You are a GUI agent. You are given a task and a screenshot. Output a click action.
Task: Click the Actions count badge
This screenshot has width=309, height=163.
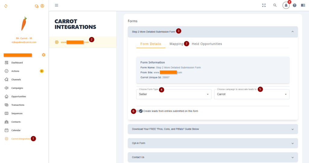coord(42,71)
